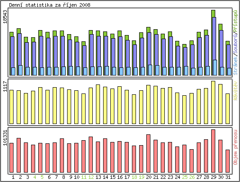Click day label 13 on the x-axis
This screenshot has width=240, height=182.
pos(98,177)
